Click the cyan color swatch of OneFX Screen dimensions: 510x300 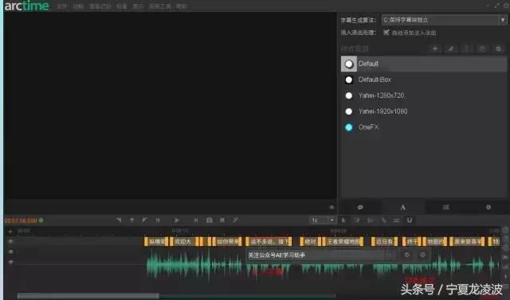coord(349,127)
